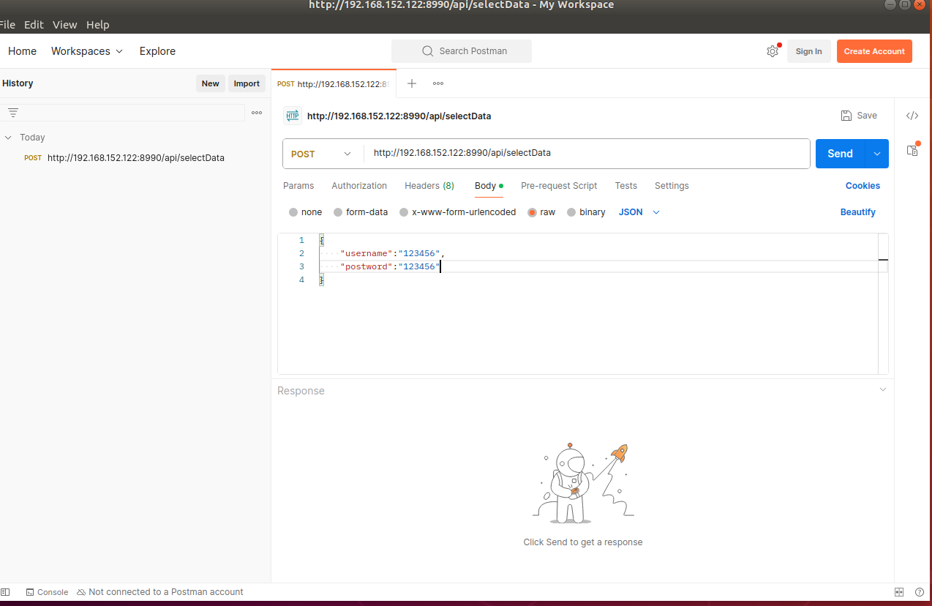The height and width of the screenshot is (606, 932).
Task: Open tab options three-dot menu
Action: pyautogui.click(x=438, y=83)
